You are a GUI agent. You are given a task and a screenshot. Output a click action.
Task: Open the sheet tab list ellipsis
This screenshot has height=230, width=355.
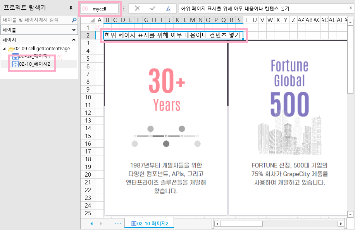point(118,223)
